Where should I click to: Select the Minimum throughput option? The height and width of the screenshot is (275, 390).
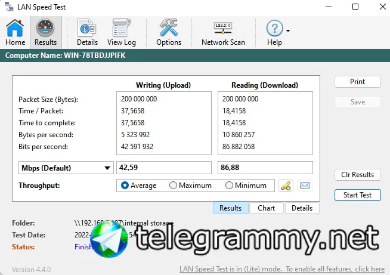click(246, 186)
